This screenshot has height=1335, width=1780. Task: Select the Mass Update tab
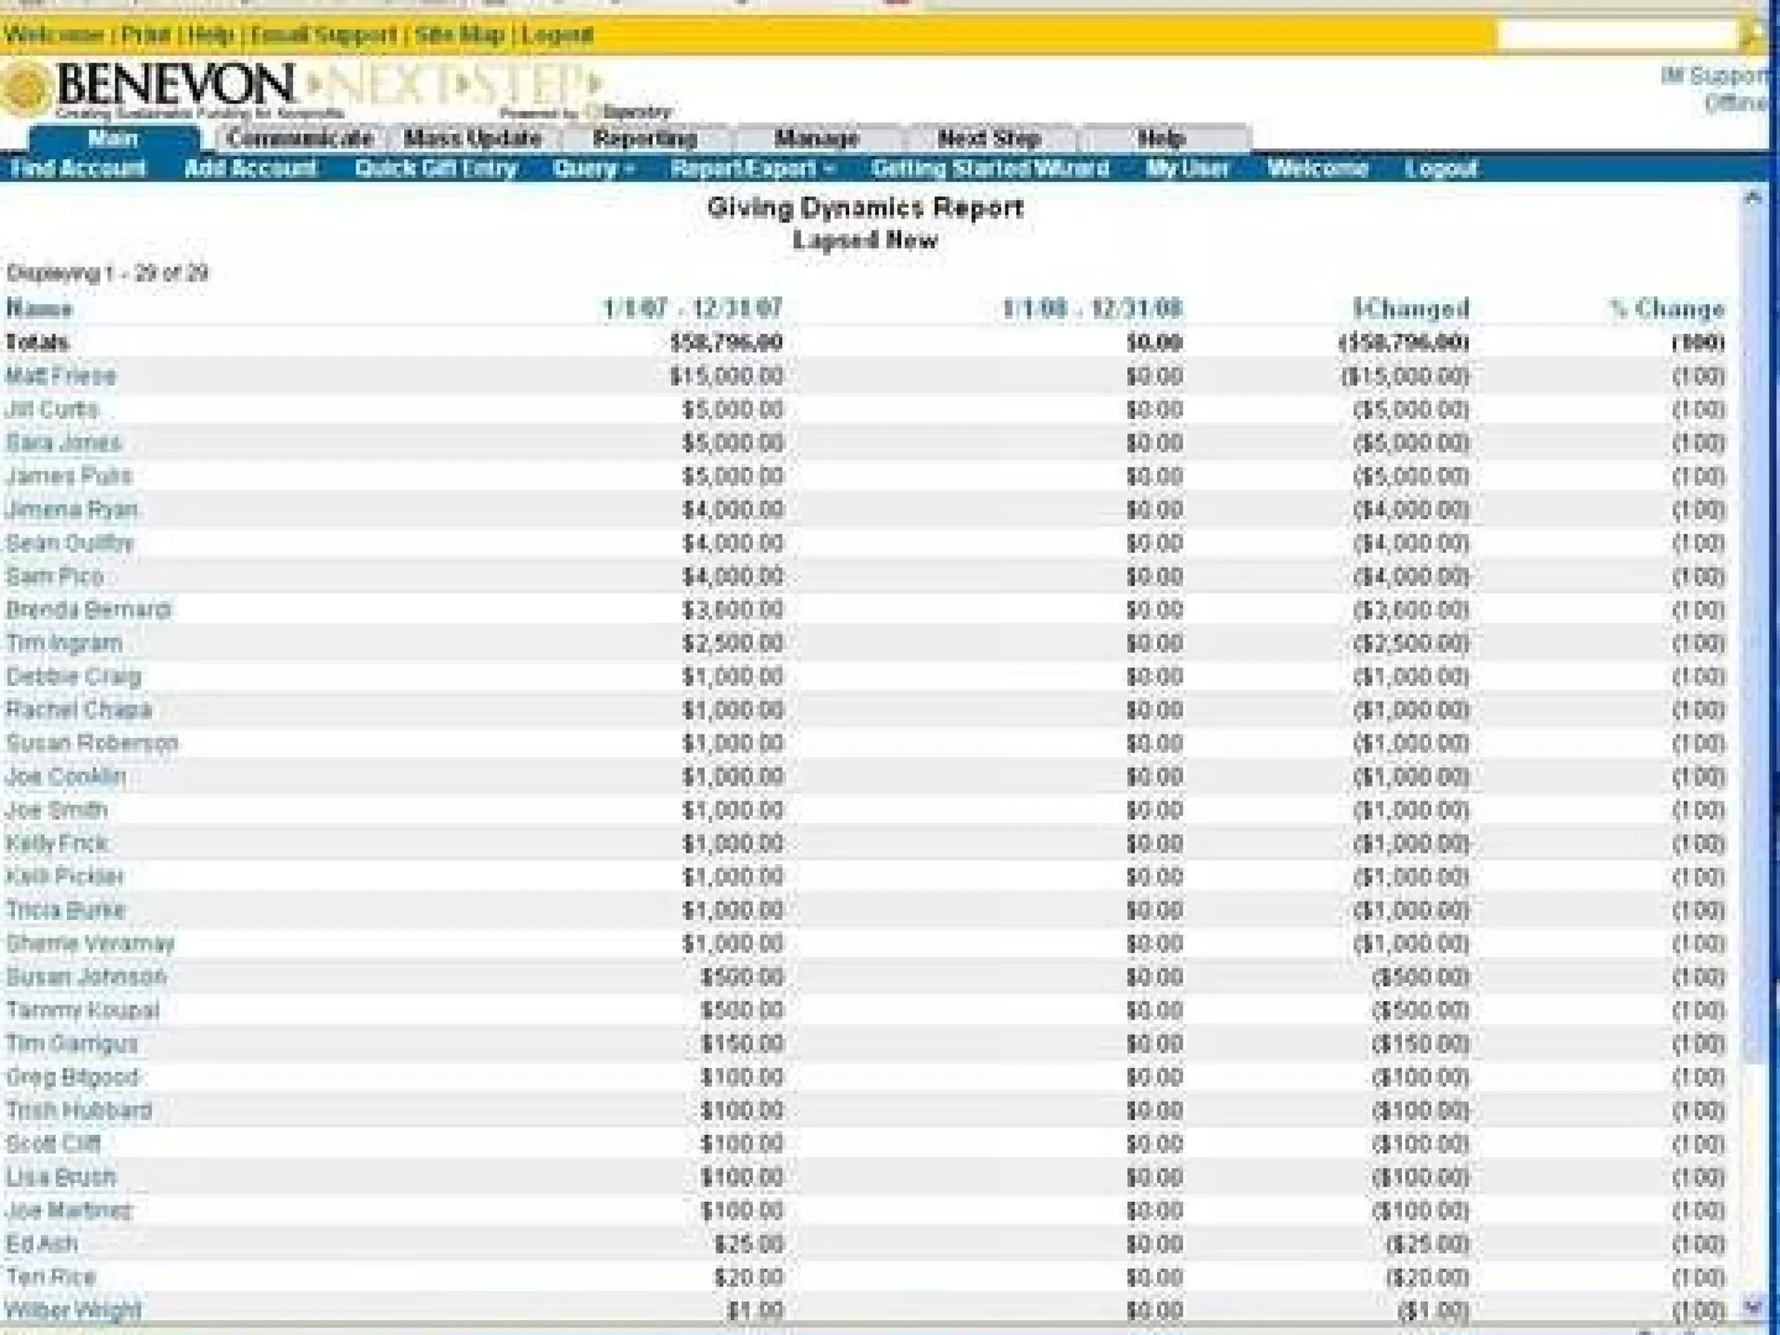coord(473,138)
